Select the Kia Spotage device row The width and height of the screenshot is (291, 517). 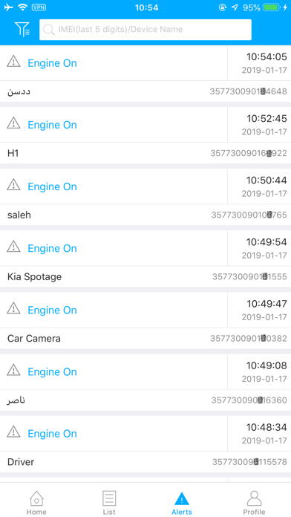pos(145,276)
